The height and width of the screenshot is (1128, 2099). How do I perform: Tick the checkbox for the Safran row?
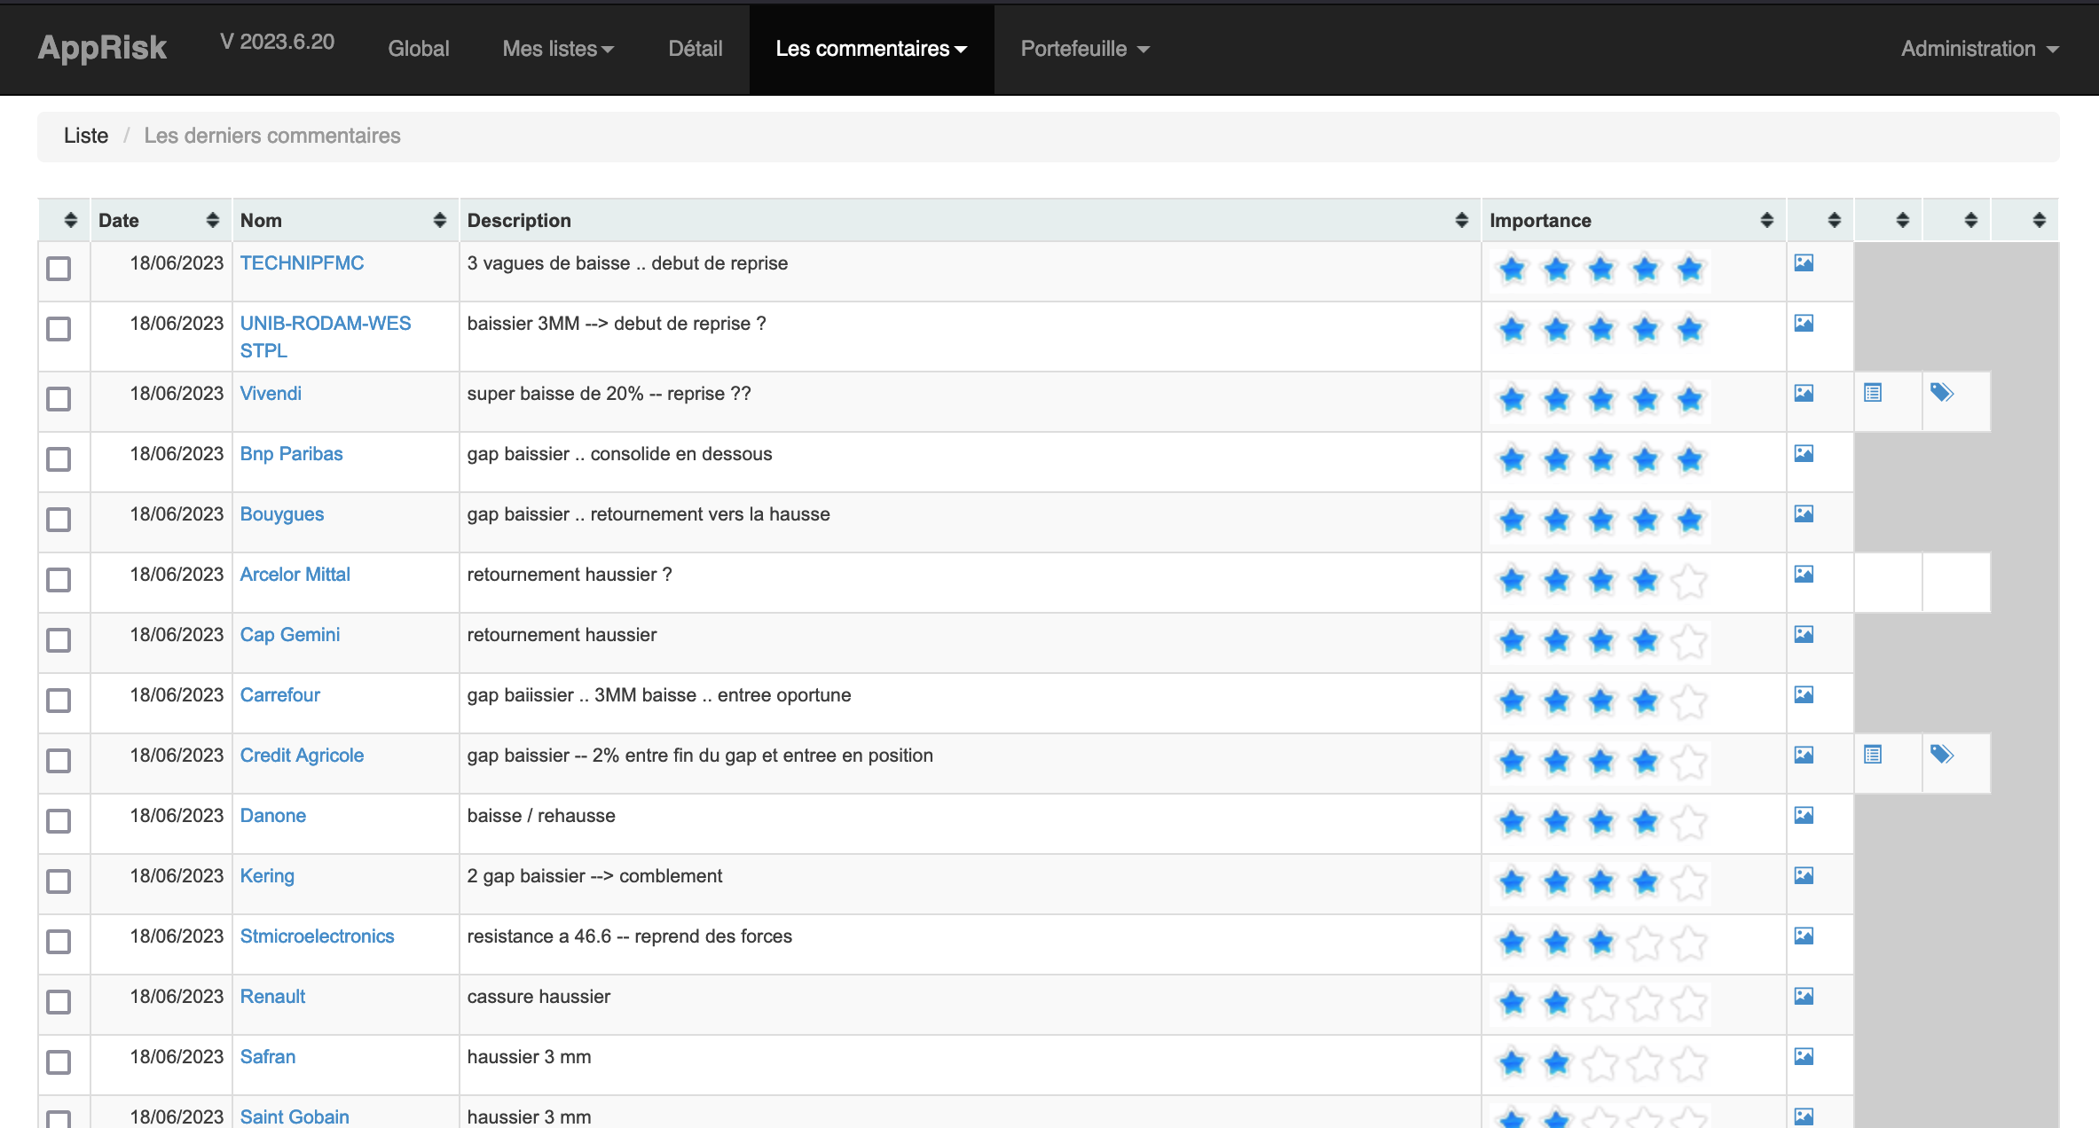pyautogui.click(x=59, y=1062)
